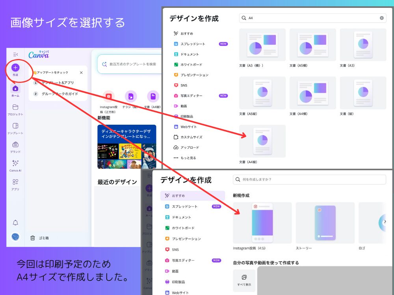
Task: Select ホワイトボード in top dialog
Action: click(x=188, y=65)
